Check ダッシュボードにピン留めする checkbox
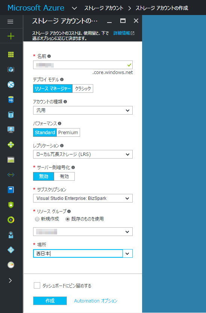Screen dimensions: 206x313 click(x=37, y=286)
